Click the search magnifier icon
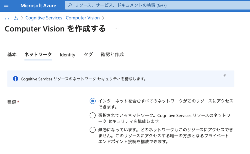 point(69,5)
